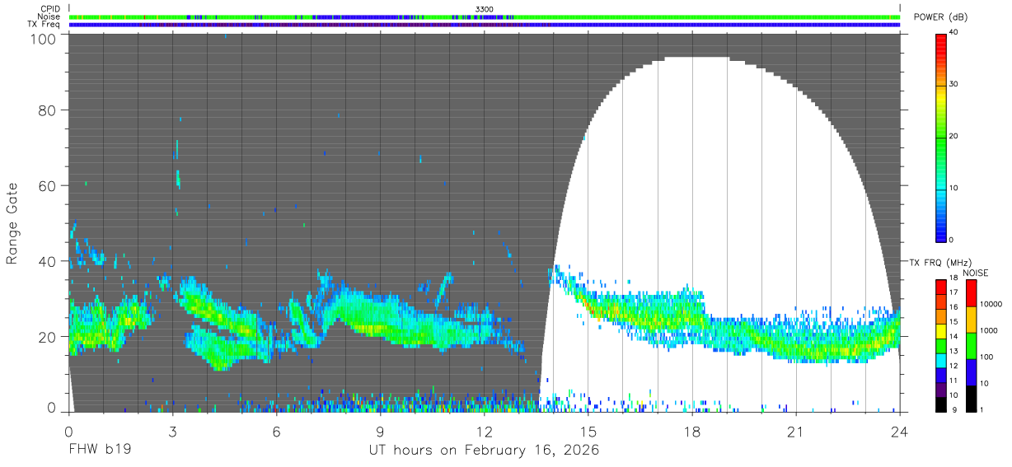1012x467 pixels.
Task: Click the 80 tick on the Range Gate axis
Action: (x=48, y=110)
